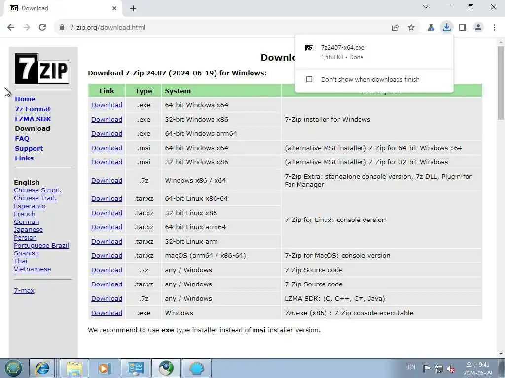
Task: Download .exe for 32-bit Windows x86
Action: [107, 119]
